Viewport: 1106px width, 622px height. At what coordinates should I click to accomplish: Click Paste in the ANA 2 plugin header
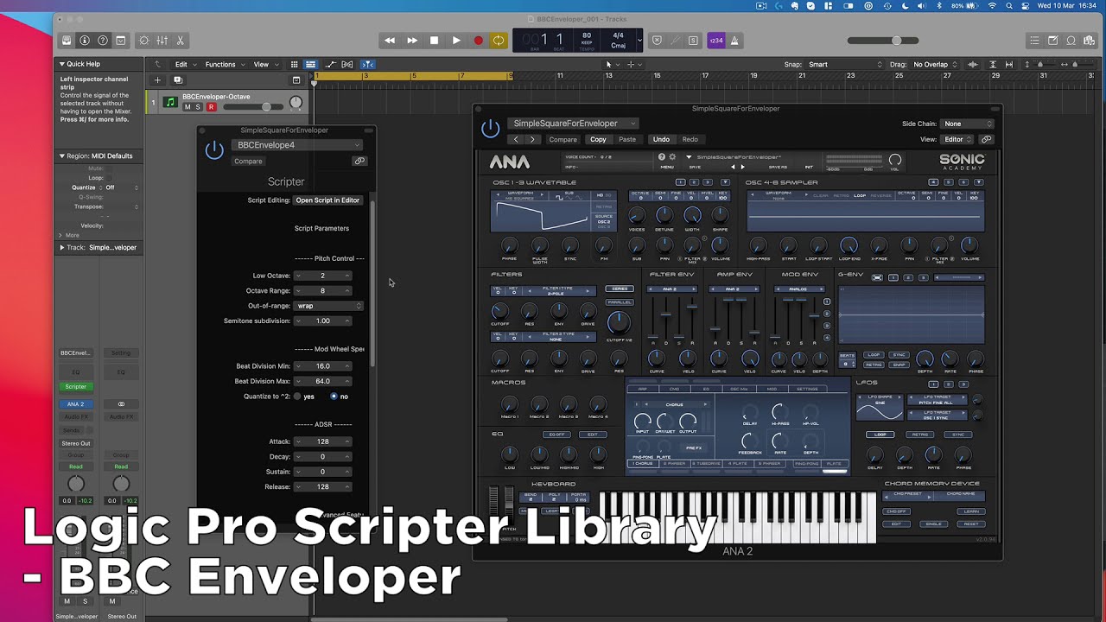(627, 139)
